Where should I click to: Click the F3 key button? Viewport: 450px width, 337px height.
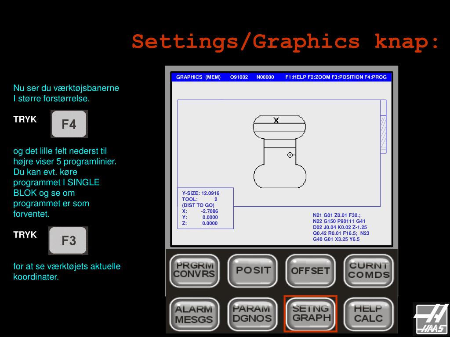click(68, 240)
